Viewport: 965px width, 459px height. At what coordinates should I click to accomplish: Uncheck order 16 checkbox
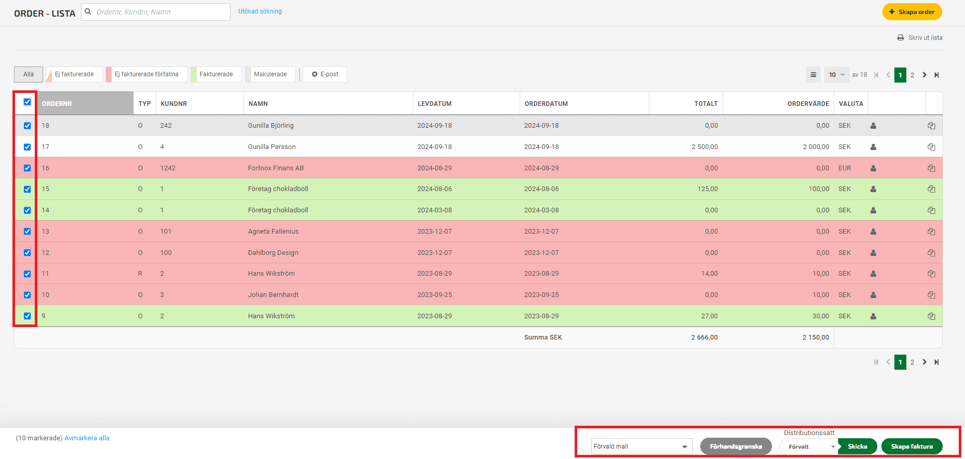(28, 168)
